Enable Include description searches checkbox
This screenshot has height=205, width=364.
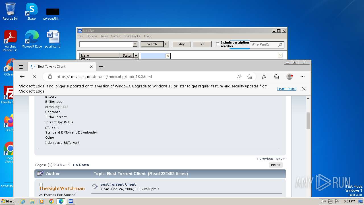tap(218, 44)
